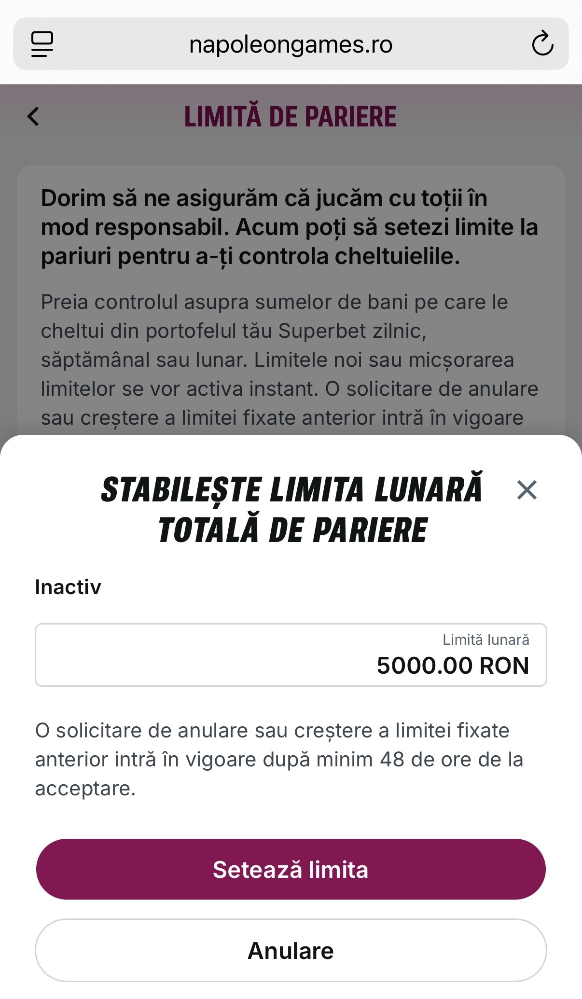Screen dimensions: 582x999
Task: Tap the Inactiv status label
Action: [68, 587]
